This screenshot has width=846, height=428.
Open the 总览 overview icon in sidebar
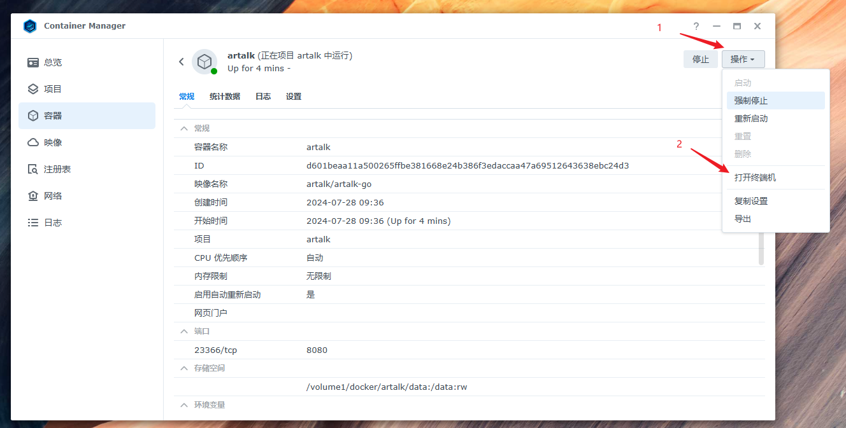(33, 62)
